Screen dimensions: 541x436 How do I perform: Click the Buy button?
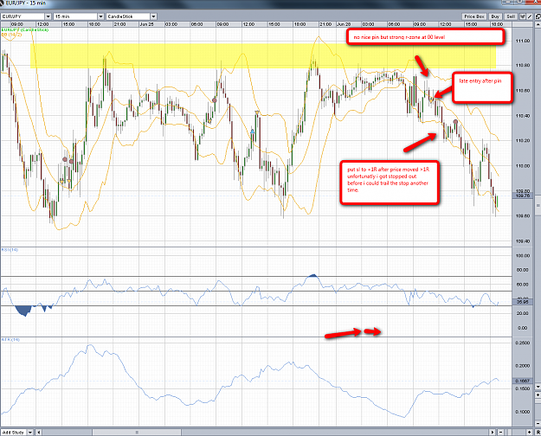pyautogui.click(x=495, y=16)
